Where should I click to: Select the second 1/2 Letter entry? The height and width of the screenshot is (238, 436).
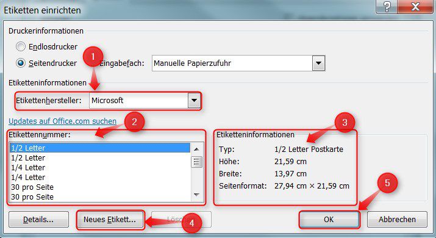pos(100,158)
